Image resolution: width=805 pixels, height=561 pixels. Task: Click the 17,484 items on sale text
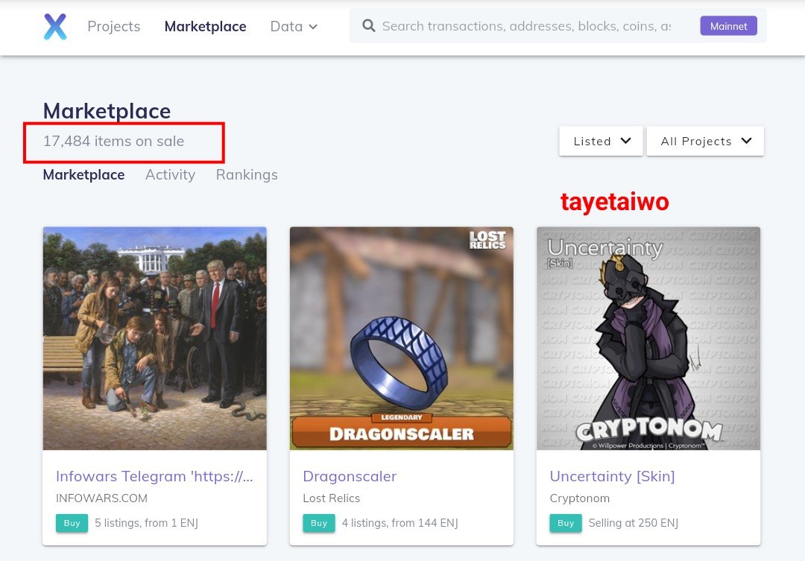pos(113,141)
